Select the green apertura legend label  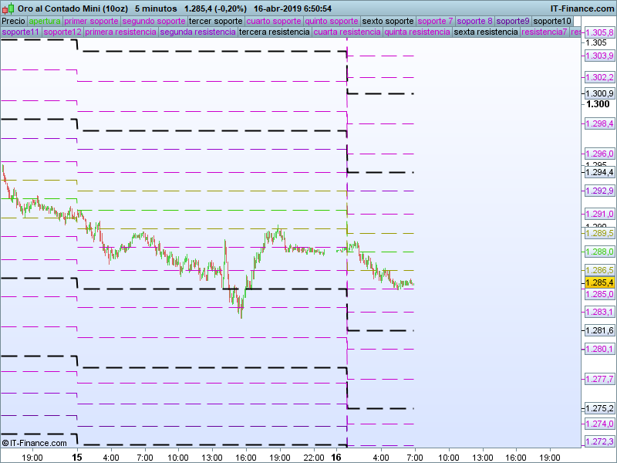[45, 21]
